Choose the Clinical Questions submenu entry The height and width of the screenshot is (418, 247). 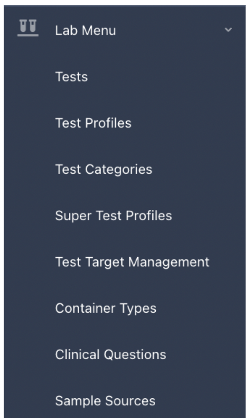pyautogui.click(x=111, y=355)
